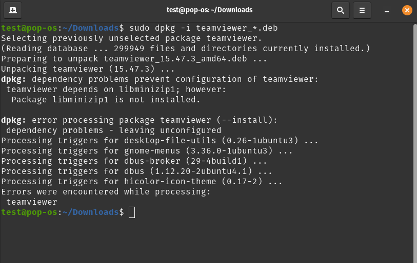
Task: Click the gnome-menus trigger line
Action: 147,151
